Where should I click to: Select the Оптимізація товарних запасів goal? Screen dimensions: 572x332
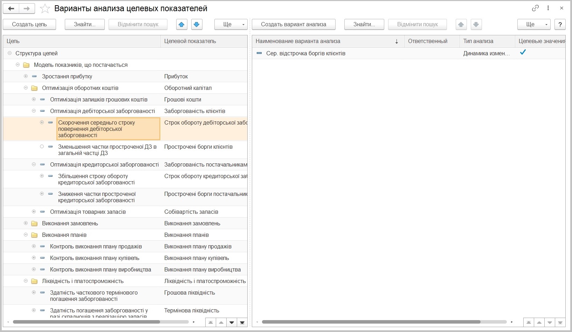click(x=88, y=212)
